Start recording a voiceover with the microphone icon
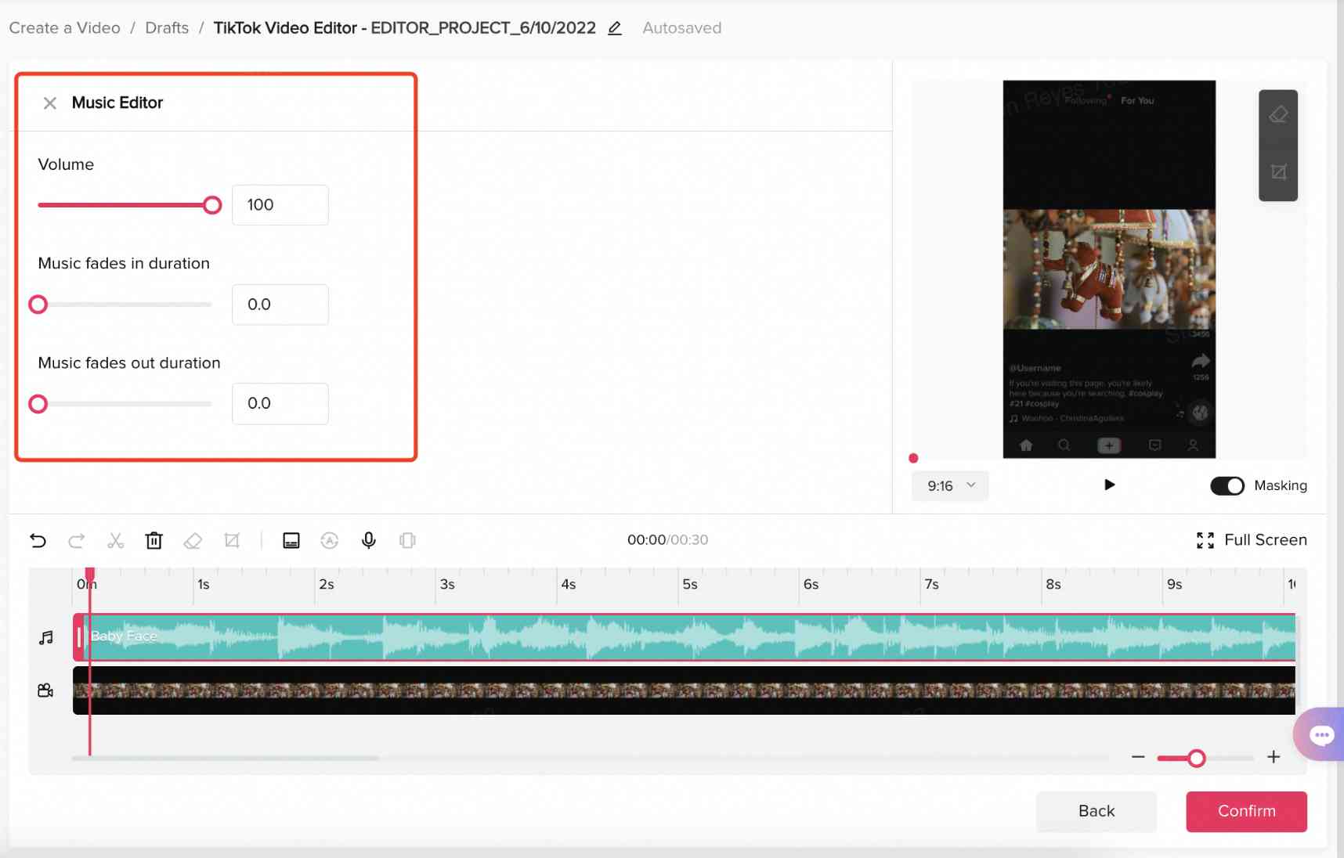 pyautogui.click(x=368, y=540)
